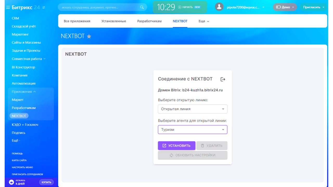Click the crown icon near Осталось 8 дней
Screen dimensions: 333x187
[11, 182]
